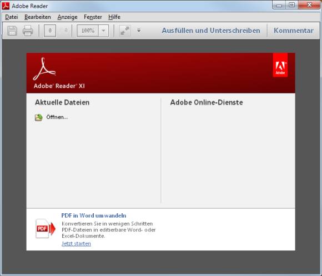Click the fit page expand arrows icon

point(125,31)
